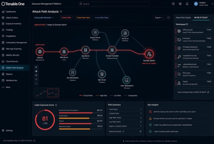This screenshot has height=144, width=214.
Task: Click the graph minimap thumbnail
Action: [x=46, y=93]
